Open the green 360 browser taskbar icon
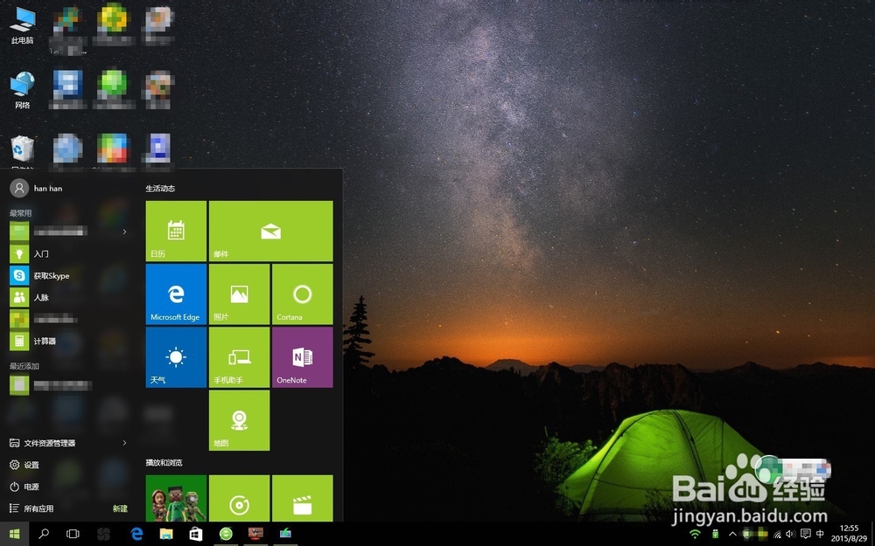Image resolution: width=875 pixels, height=546 pixels. (226, 534)
